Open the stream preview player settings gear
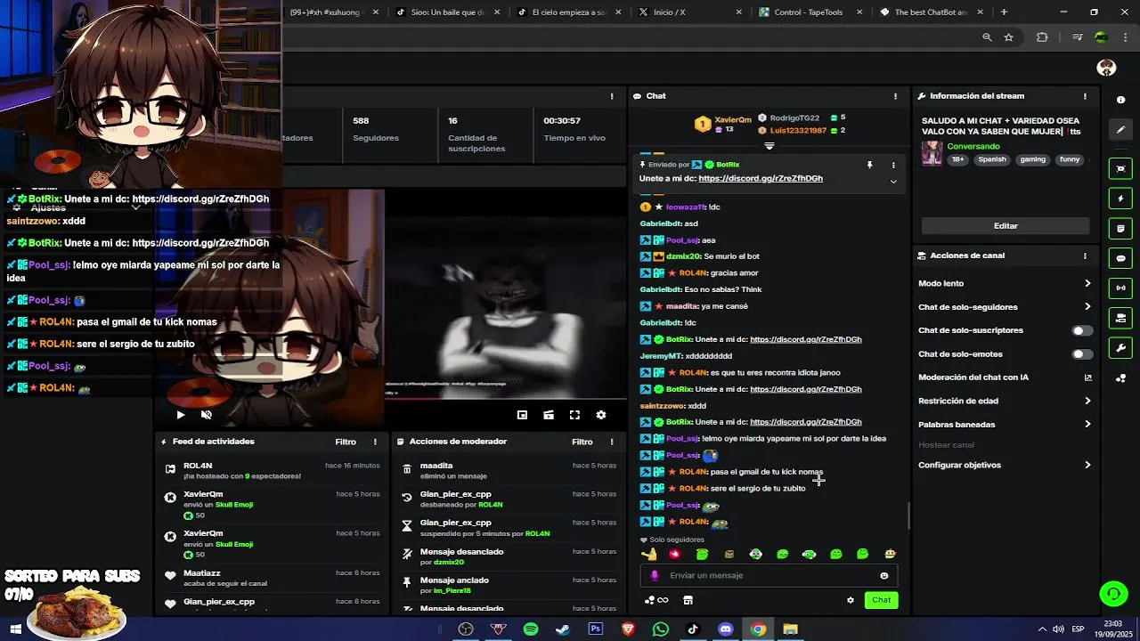The image size is (1140, 641). point(601,415)
